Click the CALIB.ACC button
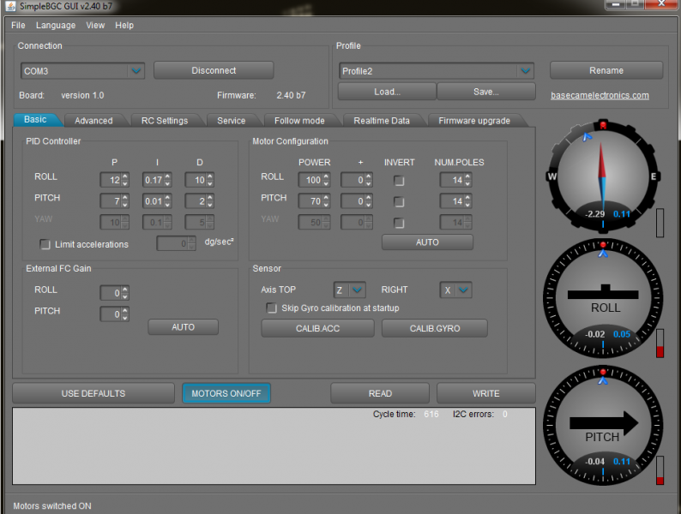The width and height of the screenshot is (681, 514). [x=317, y=329]
